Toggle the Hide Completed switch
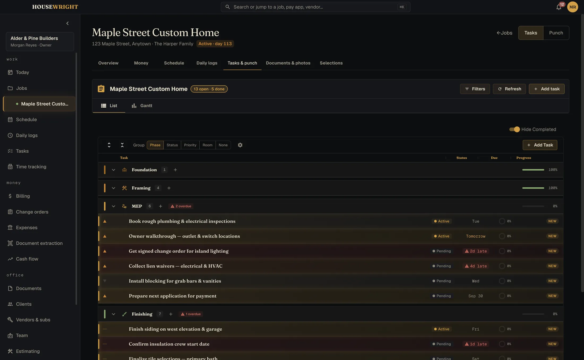 [514, 129]
